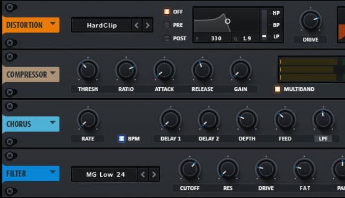Go to next filter type after MG Low 24
Image resolution: width=345 pixels, height=198 pixels.
click(154, 175)
